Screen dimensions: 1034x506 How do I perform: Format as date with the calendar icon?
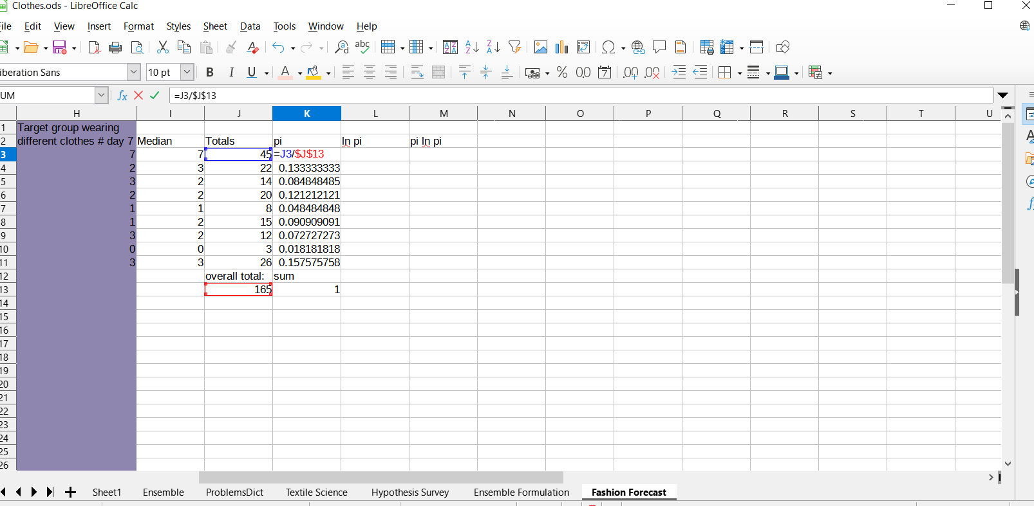tap(605, 73)
